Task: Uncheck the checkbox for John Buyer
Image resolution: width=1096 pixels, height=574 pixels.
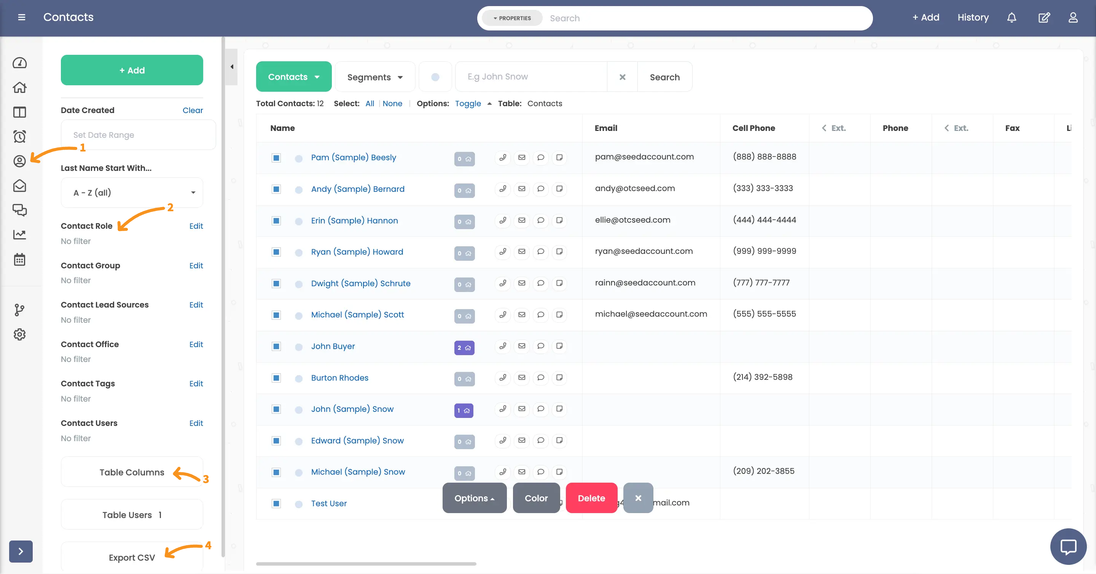Action: tap(276, 346)
